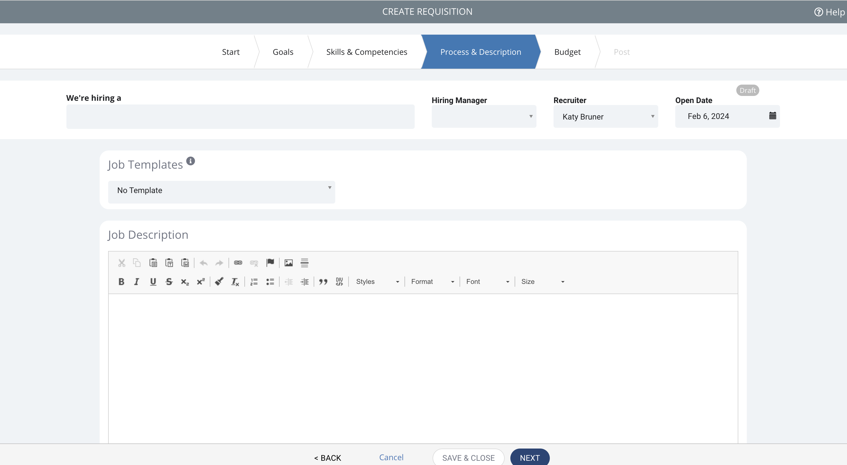Open the Size dropdown

pos(543,282)
